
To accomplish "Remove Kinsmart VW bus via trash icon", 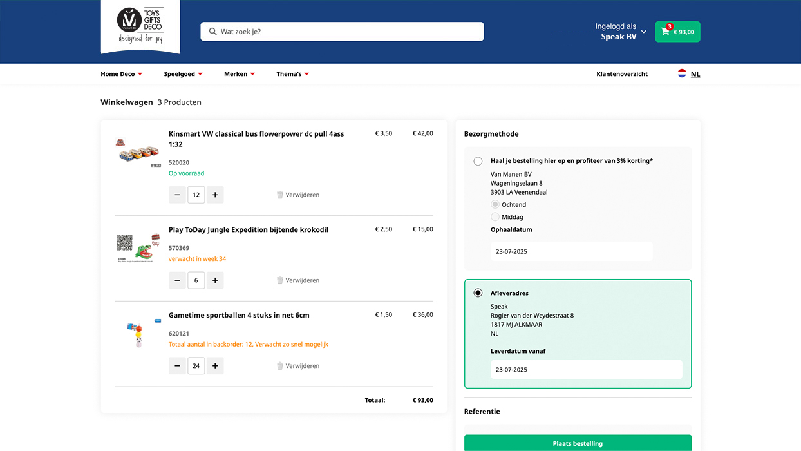I will click(280, 195).
